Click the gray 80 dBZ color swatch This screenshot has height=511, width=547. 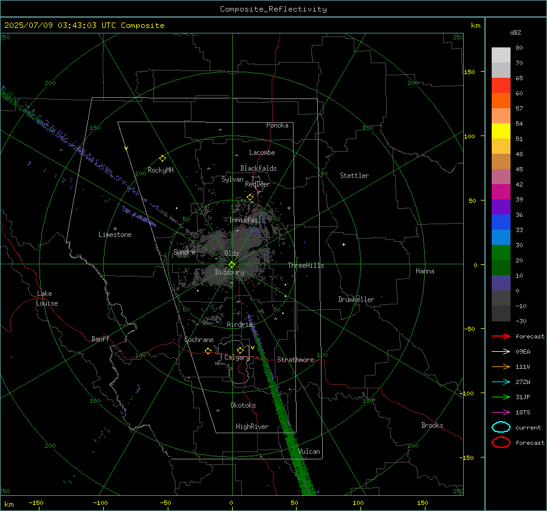(501, 55)
